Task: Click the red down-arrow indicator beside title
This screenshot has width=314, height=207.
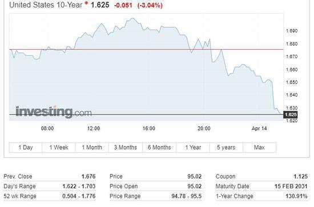Action: 87,3
